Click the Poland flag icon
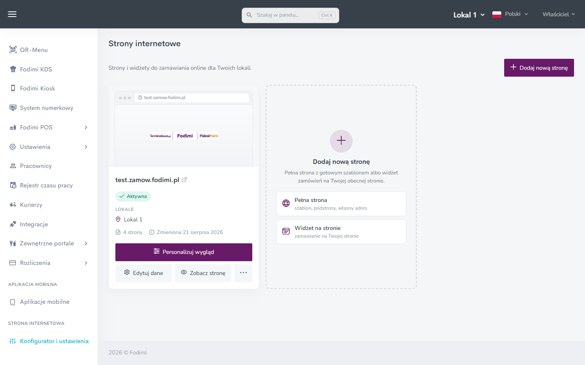This screenshot has height=365, width=585. tap(496, 14)
